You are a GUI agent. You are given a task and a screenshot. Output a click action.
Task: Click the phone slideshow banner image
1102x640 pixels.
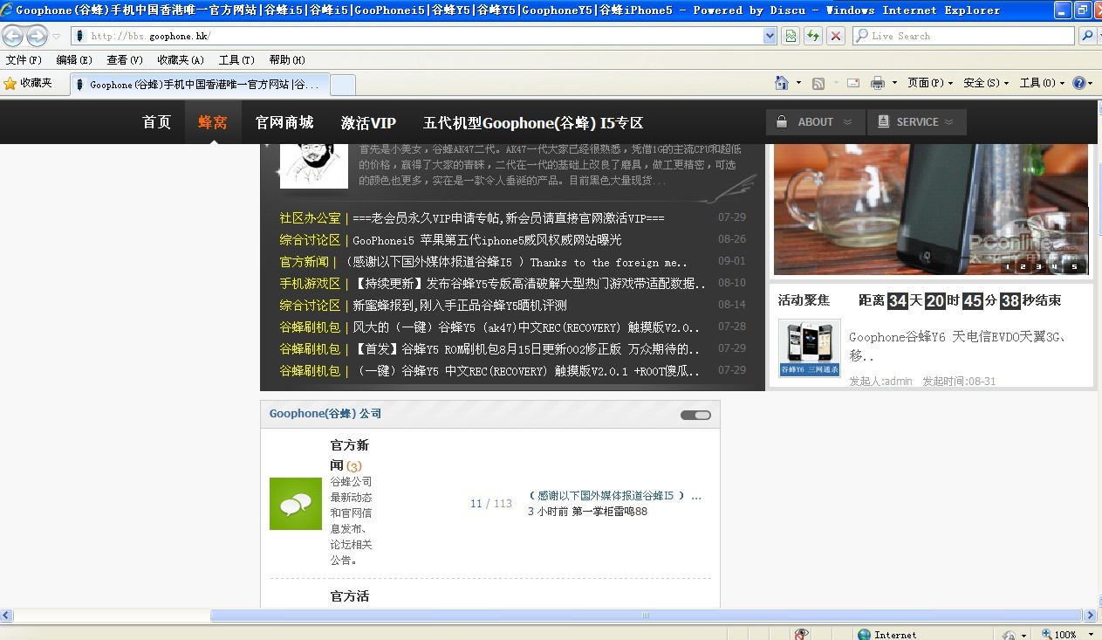point(931,210)
